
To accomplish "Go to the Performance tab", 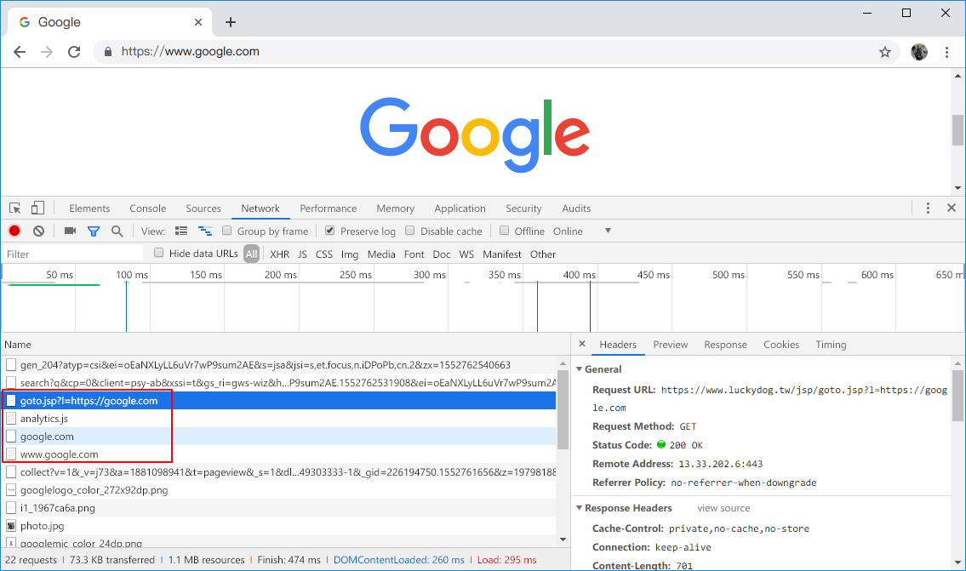I will click(329, 208).
